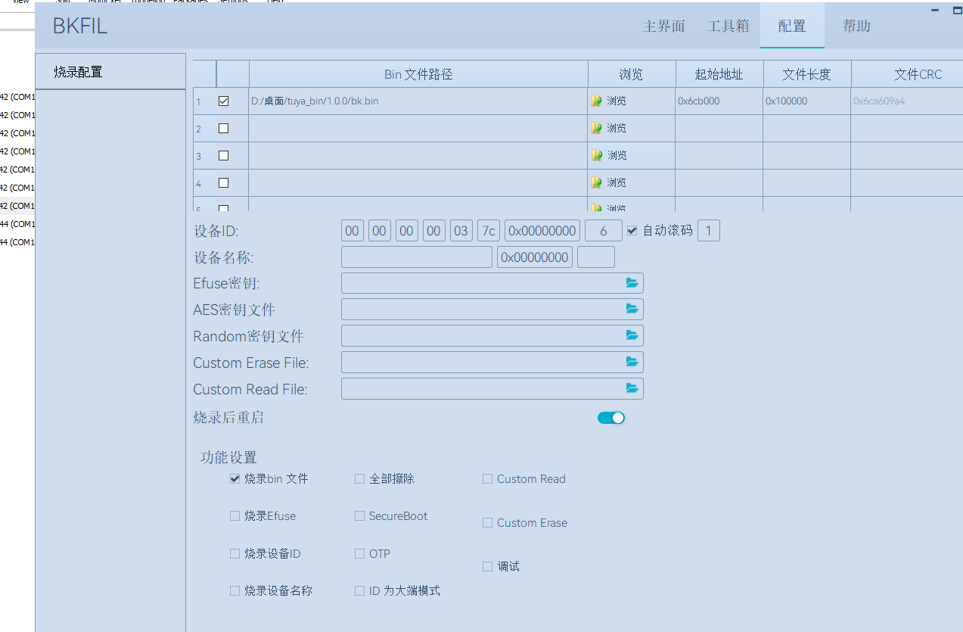Minimize the BKFIL window
The width and height of the screenshot is (963, 632).
[936, 10]
